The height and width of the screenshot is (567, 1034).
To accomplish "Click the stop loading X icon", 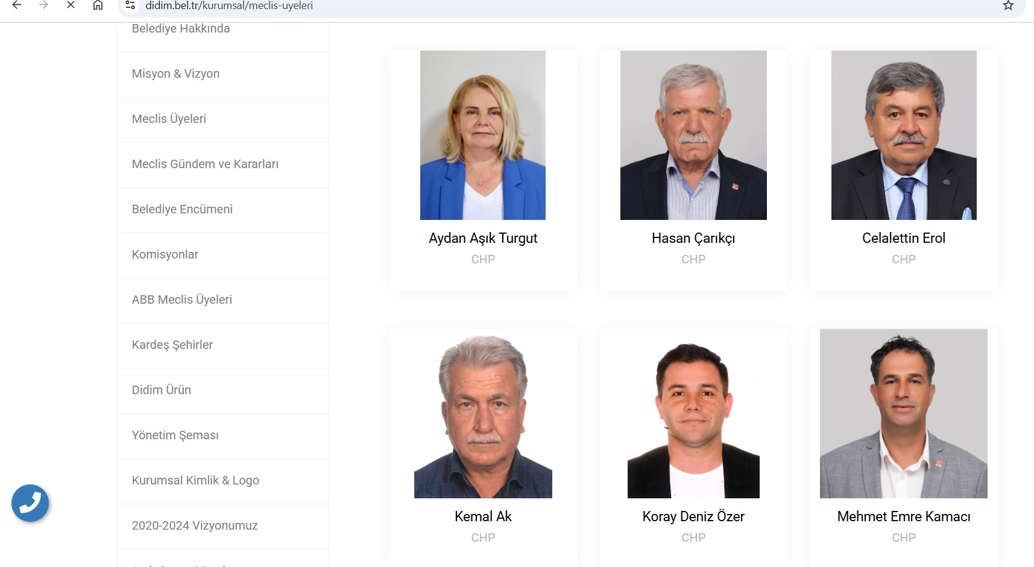I will 70,5.
